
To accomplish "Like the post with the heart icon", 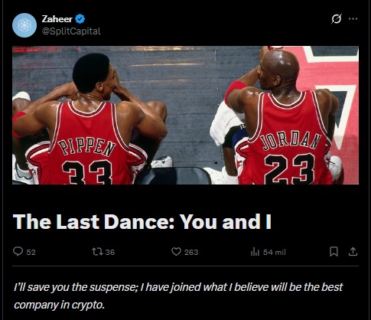I will coord(176,252).
